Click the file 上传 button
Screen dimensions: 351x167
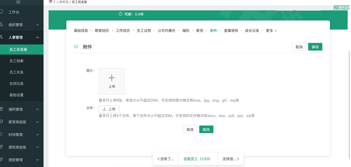[x=109, y=109]
